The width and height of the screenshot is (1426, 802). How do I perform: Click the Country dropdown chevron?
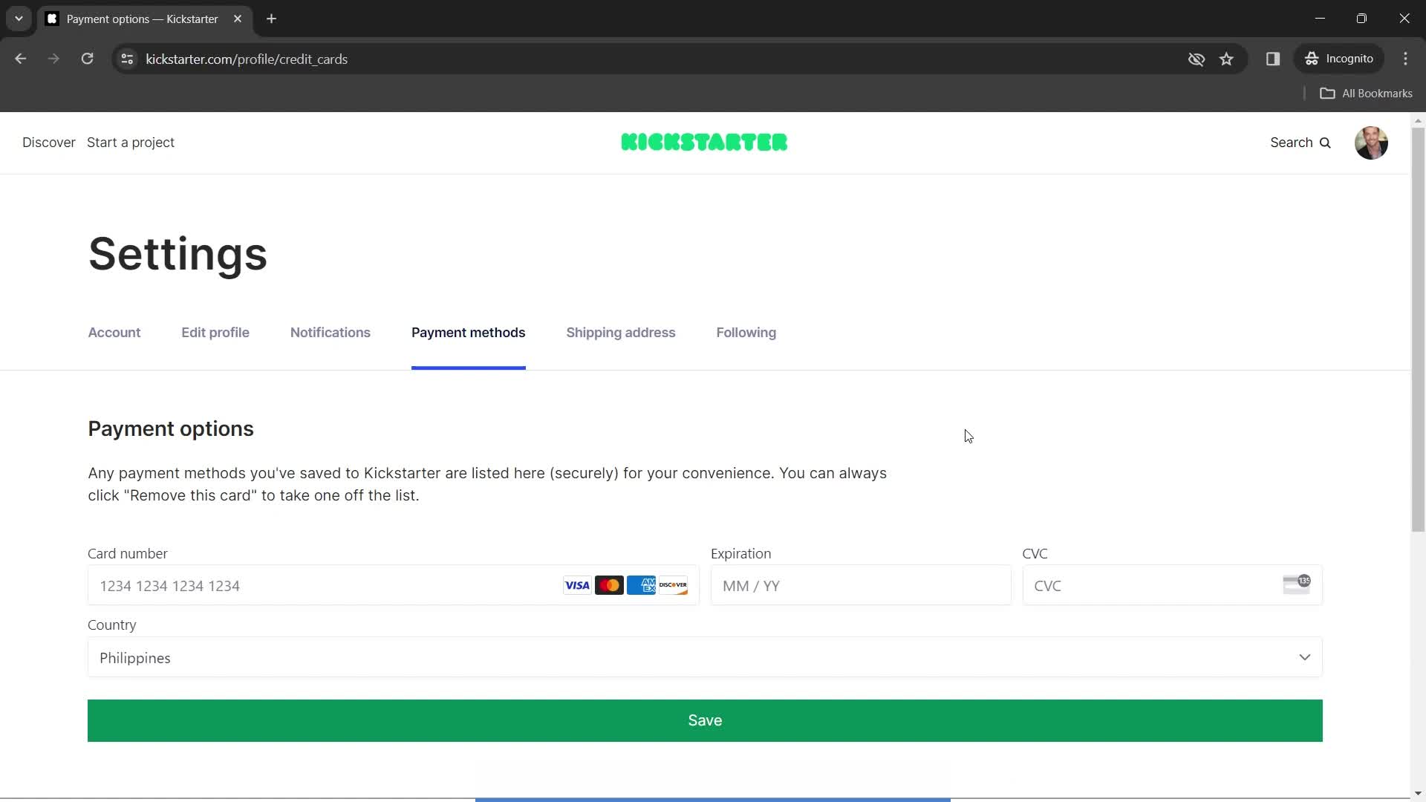pos(1306,657)
